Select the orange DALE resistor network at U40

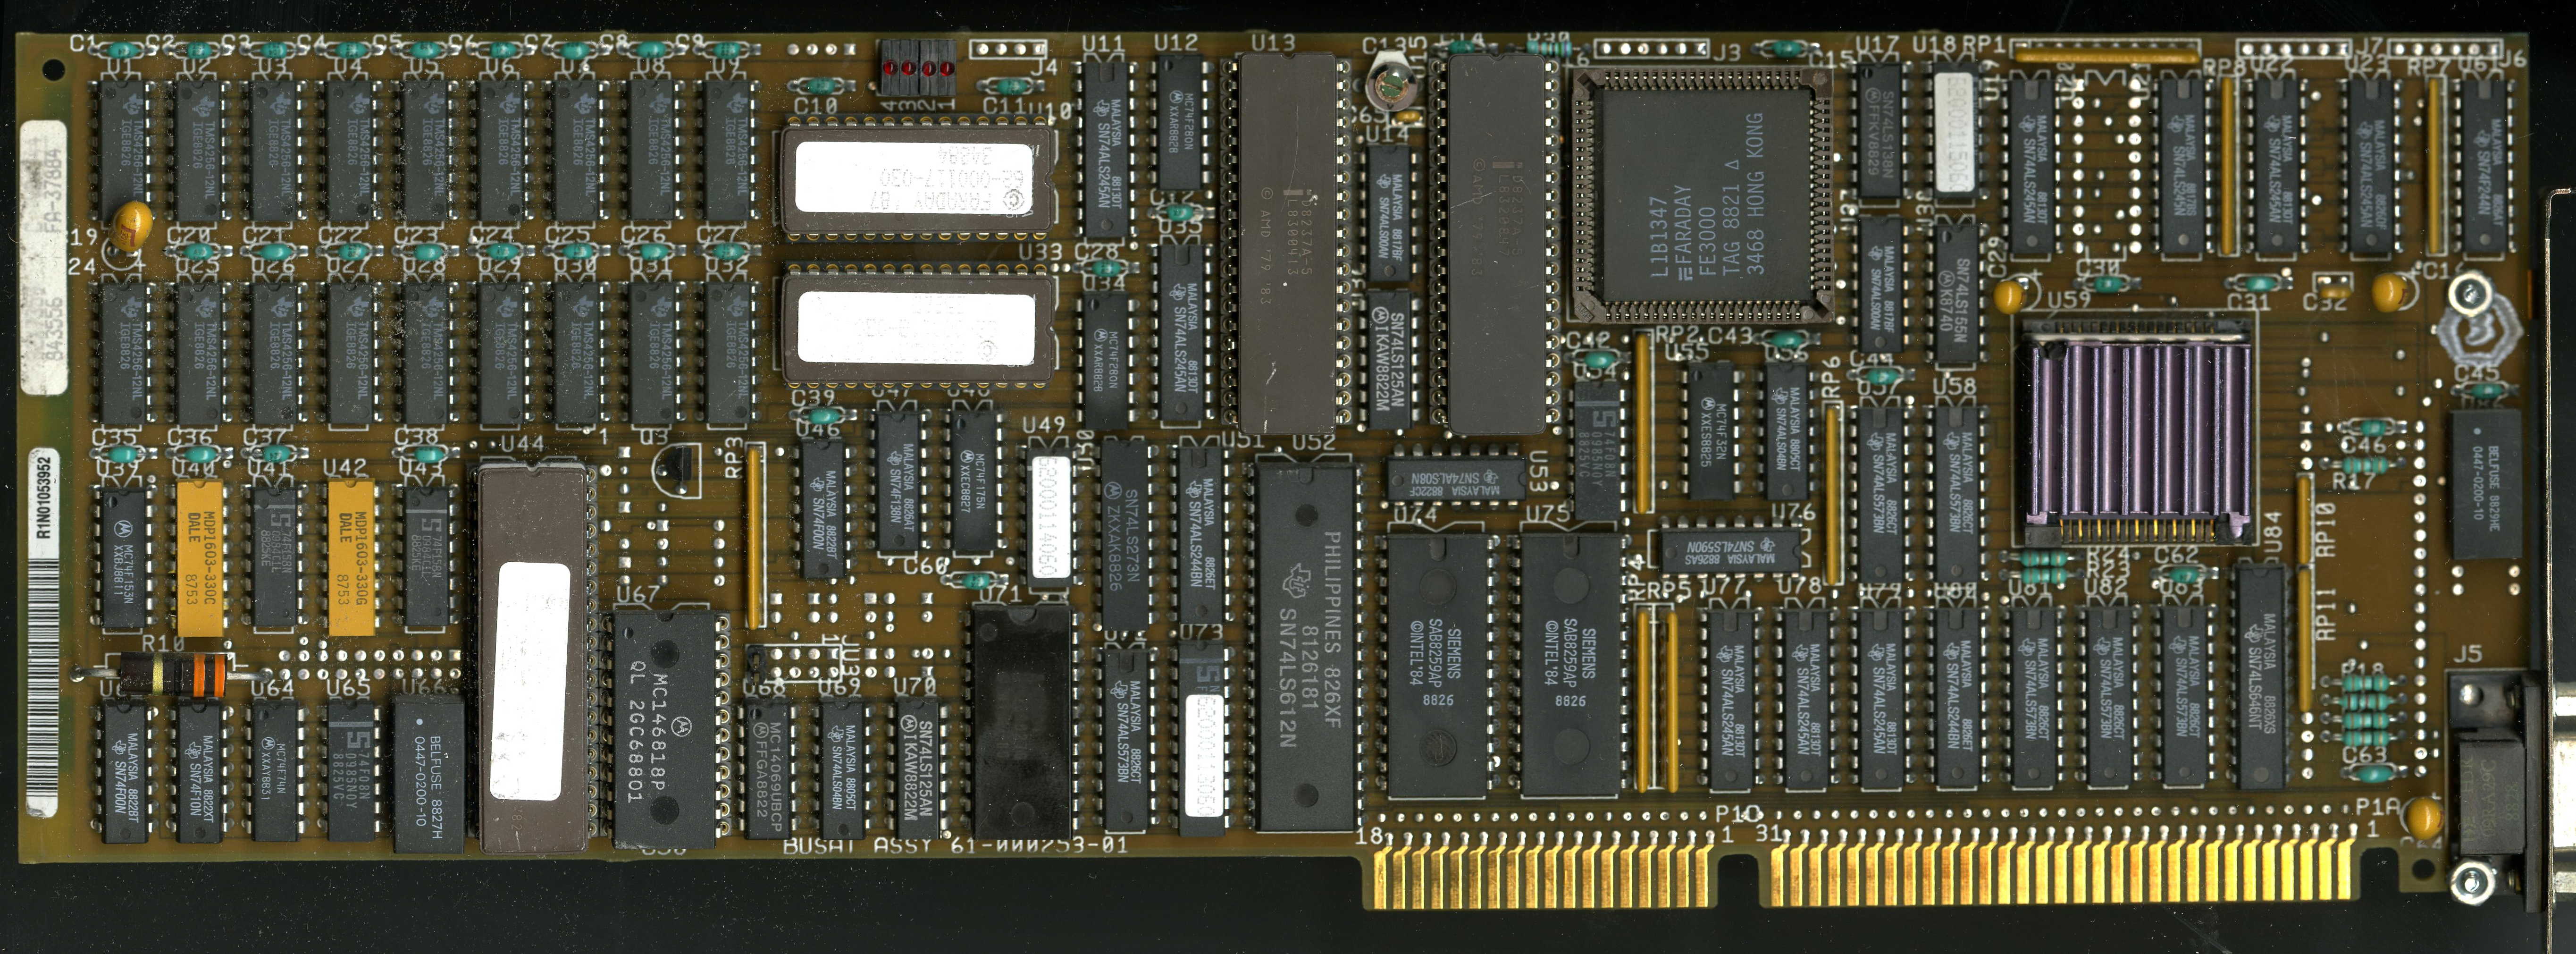[199, 558]
